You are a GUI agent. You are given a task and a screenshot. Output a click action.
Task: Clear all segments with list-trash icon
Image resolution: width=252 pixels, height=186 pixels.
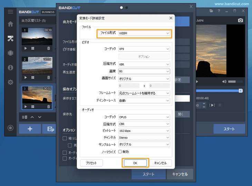pyautogui.click(x=25, y=117)
